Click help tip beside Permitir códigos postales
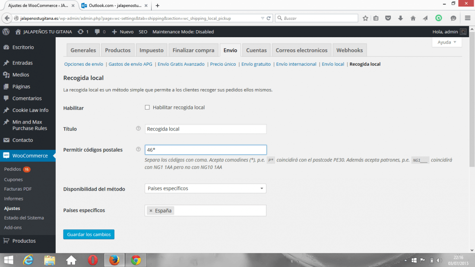This screenshot has height=267, width=475. coord(138,149)
